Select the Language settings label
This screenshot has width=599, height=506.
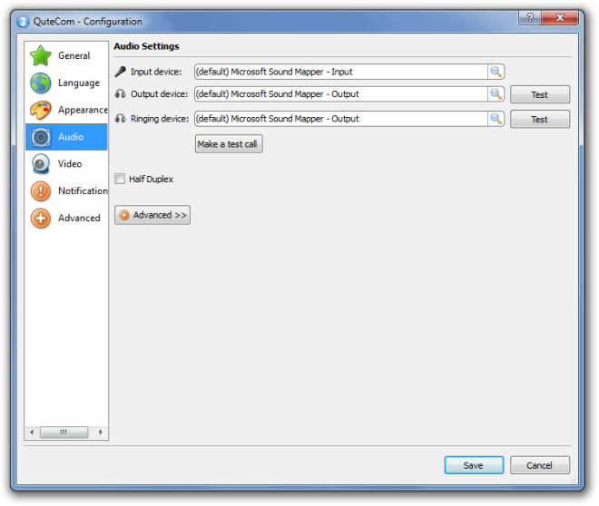(79, 83)
